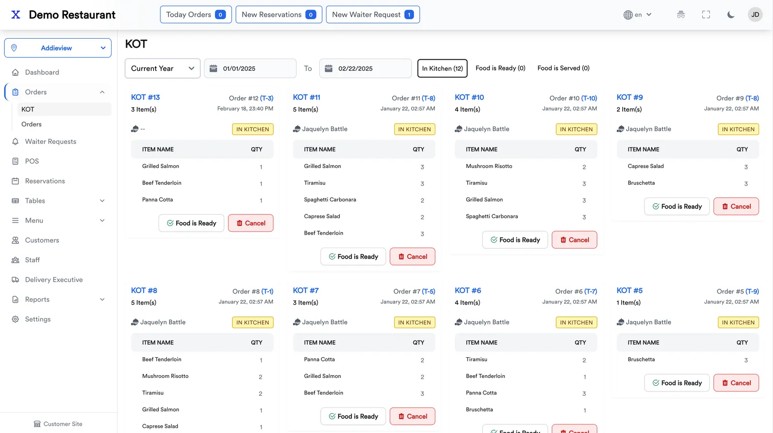Click waiter icon on KOT #9 card
The width and height of the screenshot is (773, 433).
(x=620, y=129)
